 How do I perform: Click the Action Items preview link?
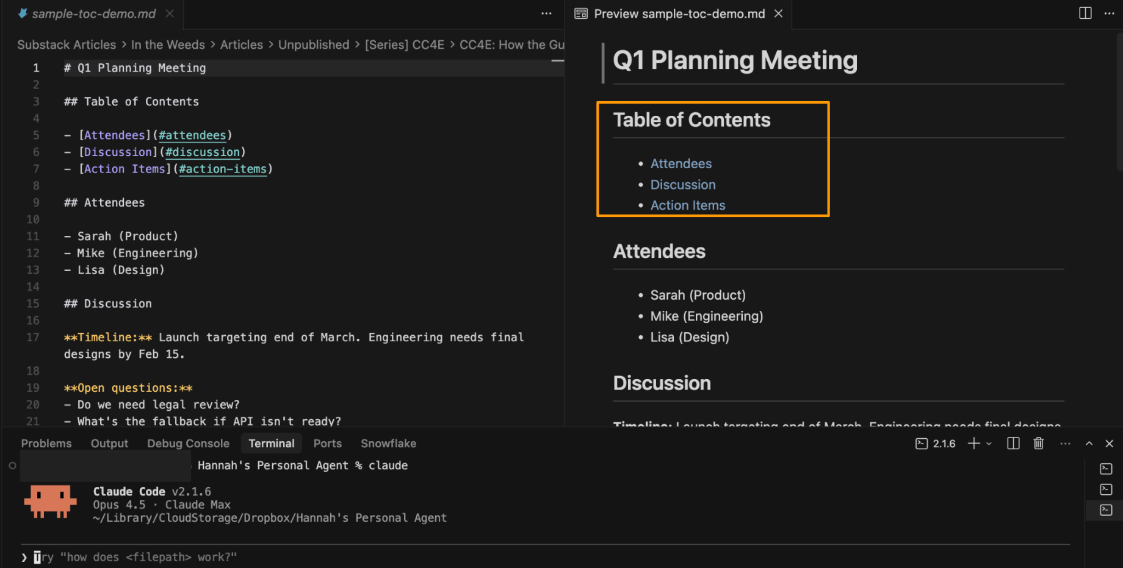click(688, 205)
